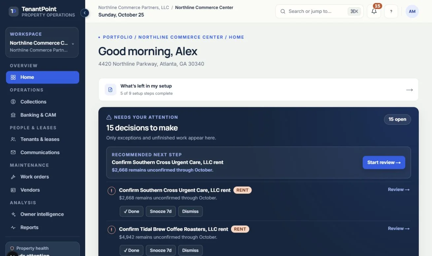The height and width of the screenshot is (256, 432).
Task: Snooze Southern Cross rent for 7d
Action: coord(161,211)
